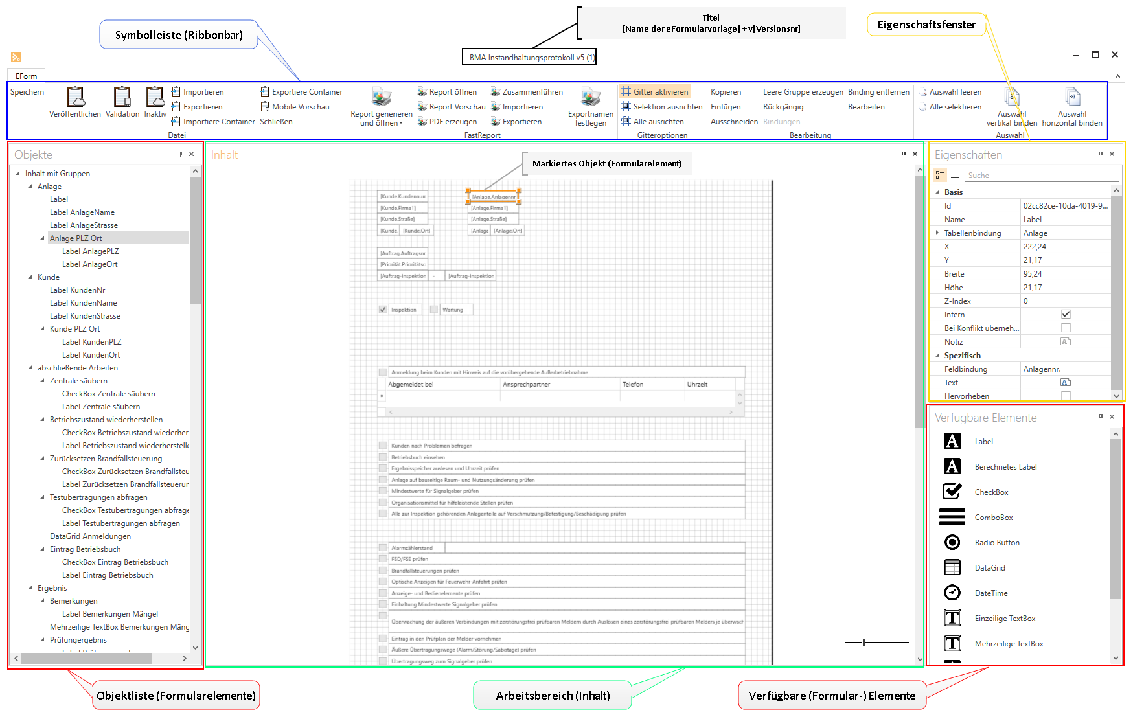Image resolution: width=1133 pixels, height=717 pixels.
Task: Click the Inaktiv clipboard icon
Action: click(155, 97)
